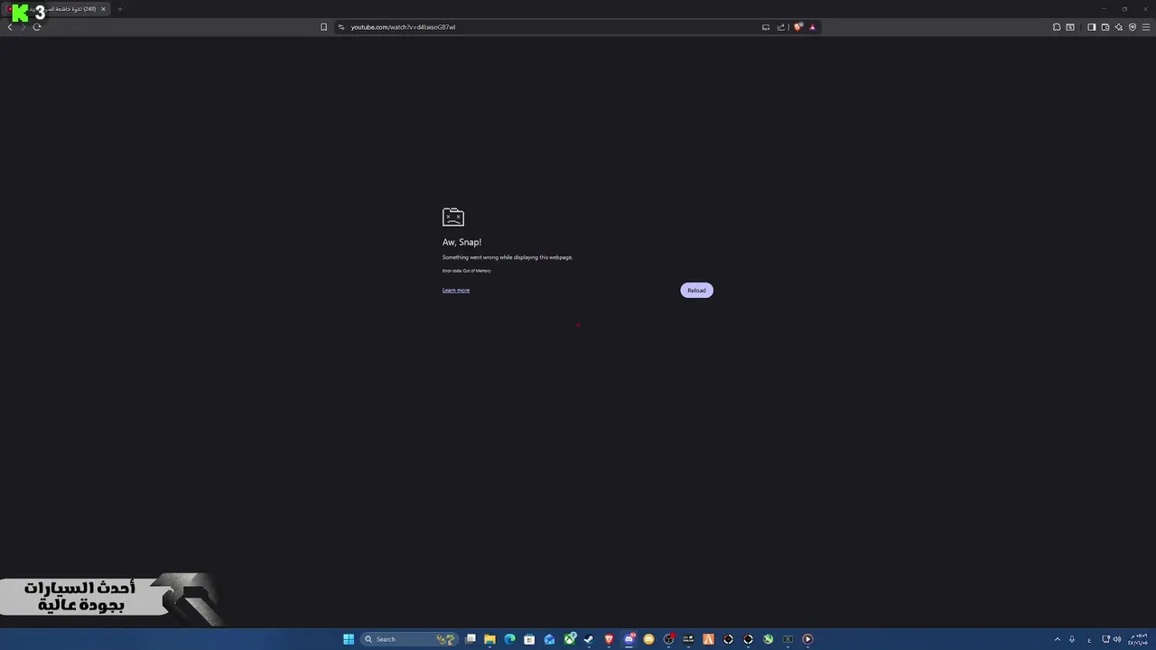Image resolution: width=1156 pixels, height=650 pixels.
Task: Open the Windows Start menu
Action: [x=349, y=639]
